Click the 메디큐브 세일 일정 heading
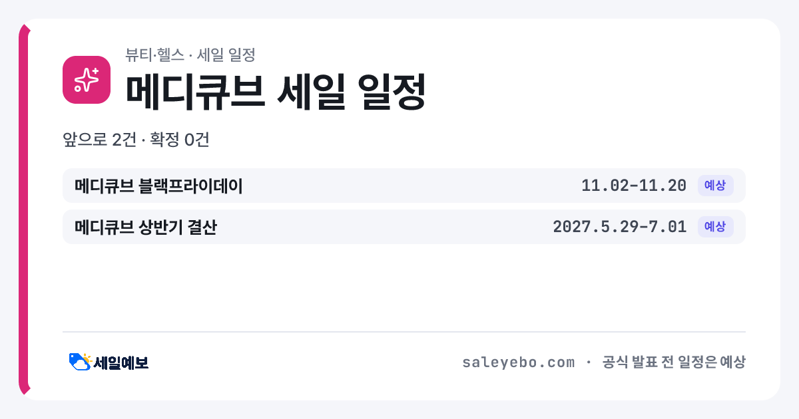 [x=276, y=92]
